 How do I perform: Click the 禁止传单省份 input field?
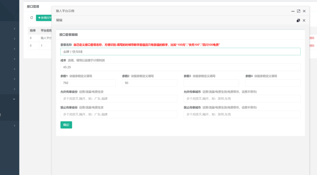(x=119, y=114)
